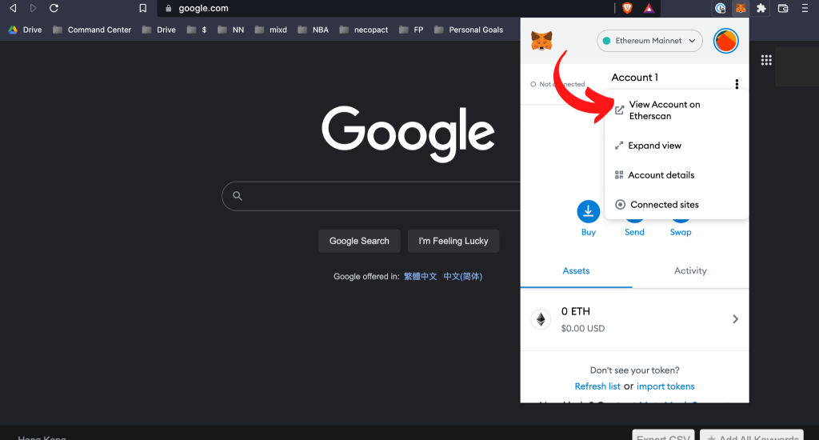Select View Account on Etherscan
The width and height of the screenshot is (819, 440).
pos(664,110)
